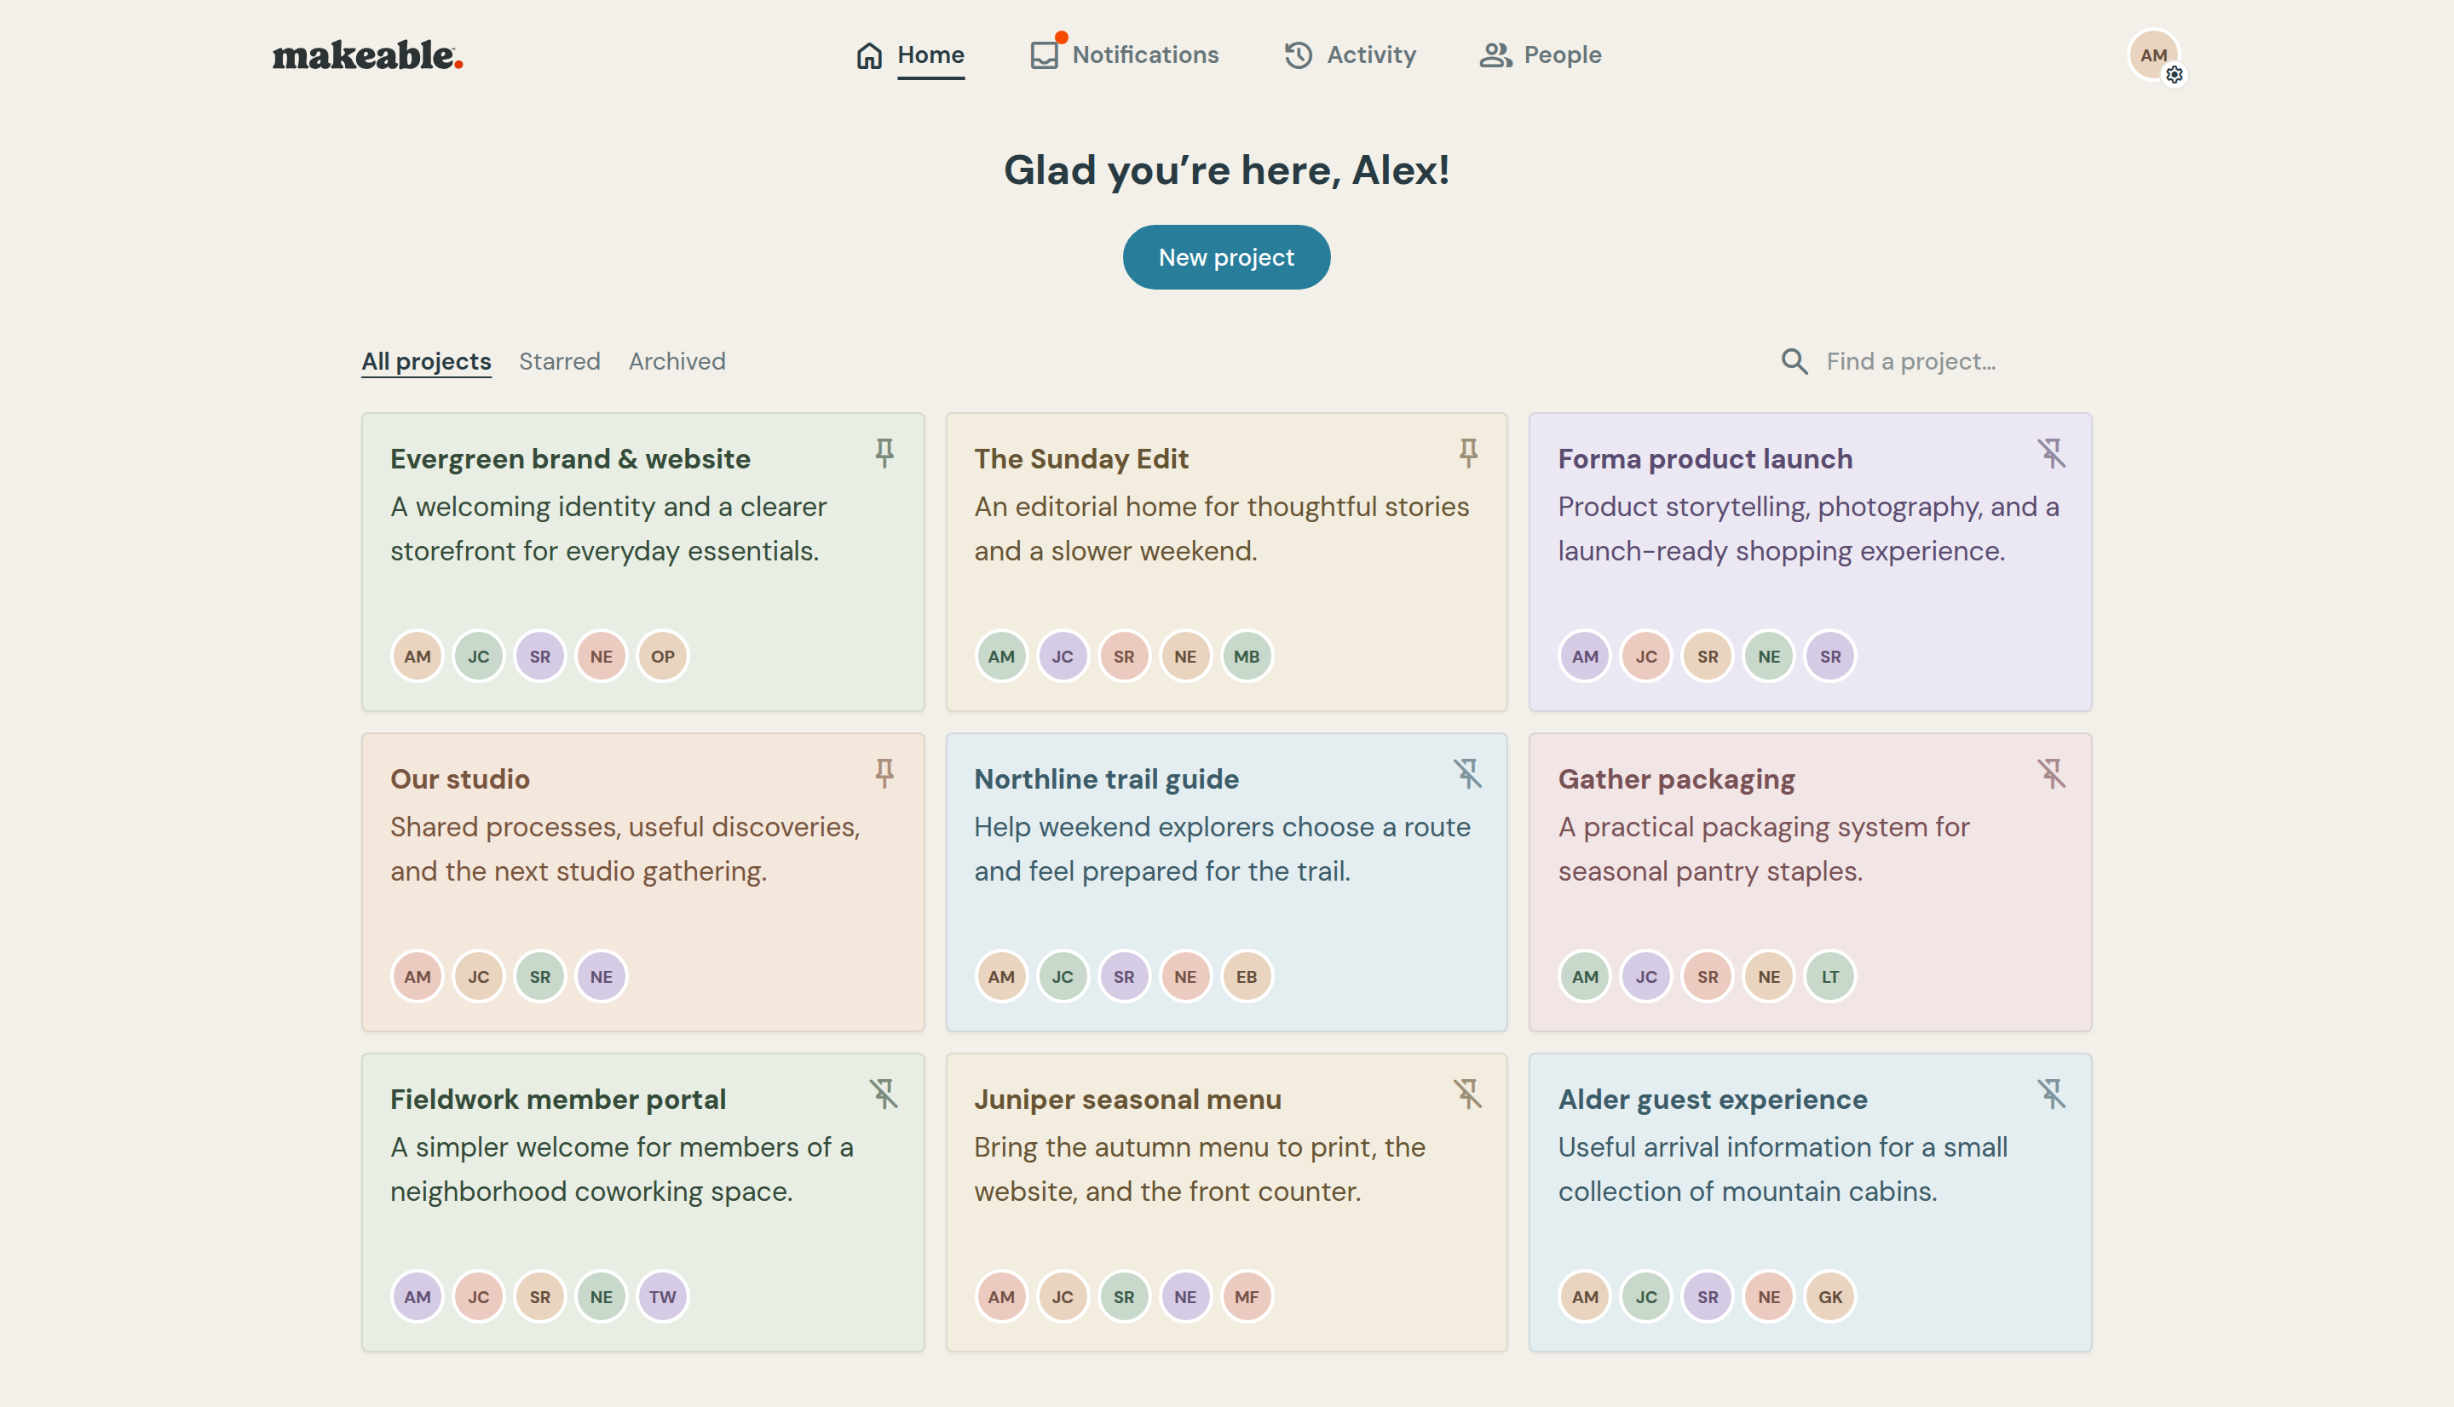Click the Activity history clock icon
The width and height of the screenshot is (2454, 1407).
[1298, 55]
